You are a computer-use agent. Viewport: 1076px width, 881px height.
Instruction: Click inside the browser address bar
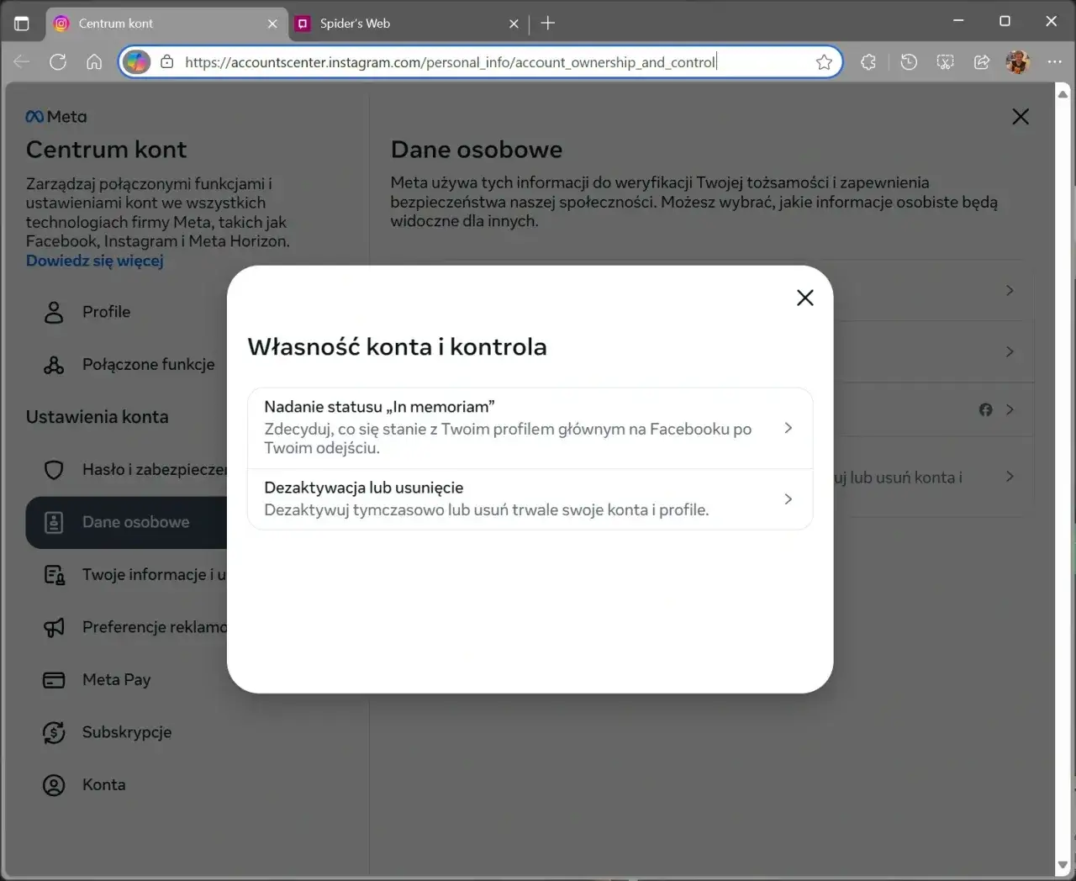click(x=504, y=61)
